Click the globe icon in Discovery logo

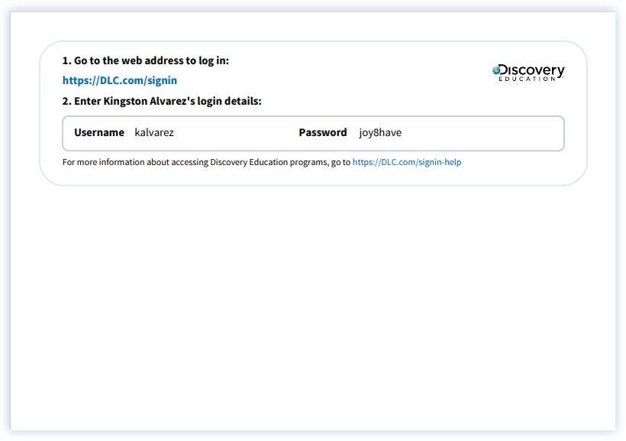tap(496, 70)
